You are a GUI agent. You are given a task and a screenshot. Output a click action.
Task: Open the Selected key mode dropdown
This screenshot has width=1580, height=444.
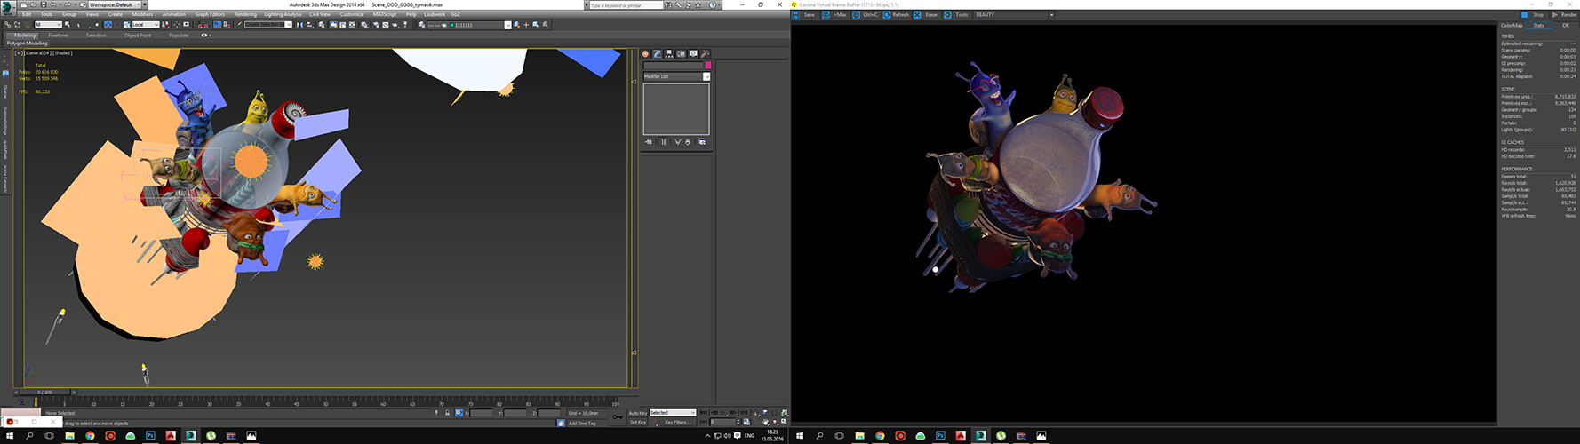[x=673, y=413]
